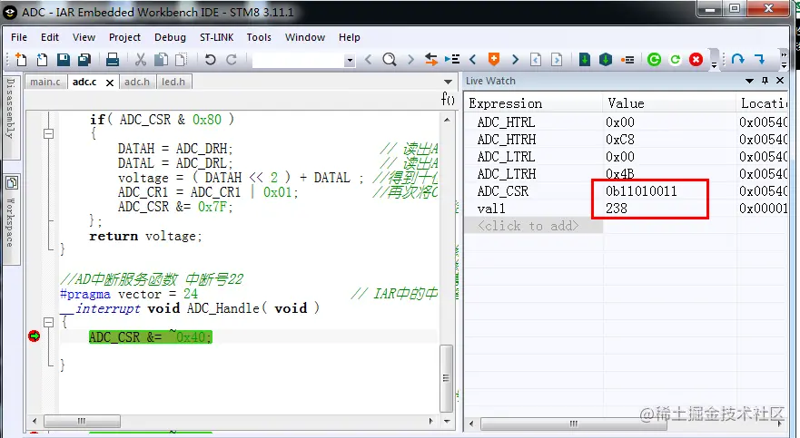The width and height of the screenshot is (800, 438).
Task: Click the Step Into debug icon
Action: 759,60
